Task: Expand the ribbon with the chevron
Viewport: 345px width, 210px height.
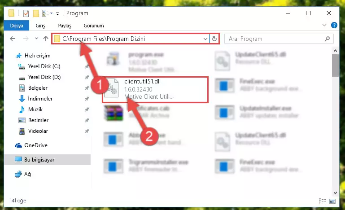Action: pos(324,25)
